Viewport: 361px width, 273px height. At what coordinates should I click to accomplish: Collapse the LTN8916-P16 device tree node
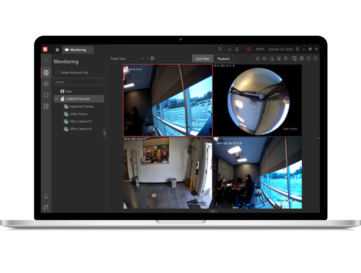(x=57, y=99)
